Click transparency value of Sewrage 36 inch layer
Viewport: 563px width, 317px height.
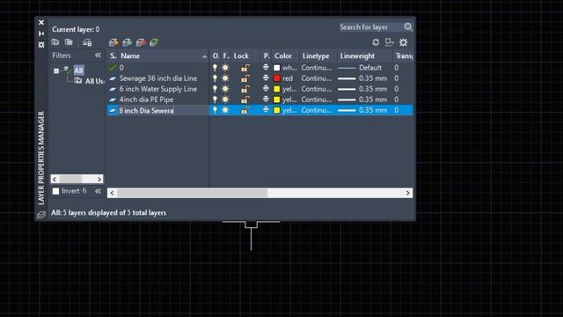[x=397, y=78]
